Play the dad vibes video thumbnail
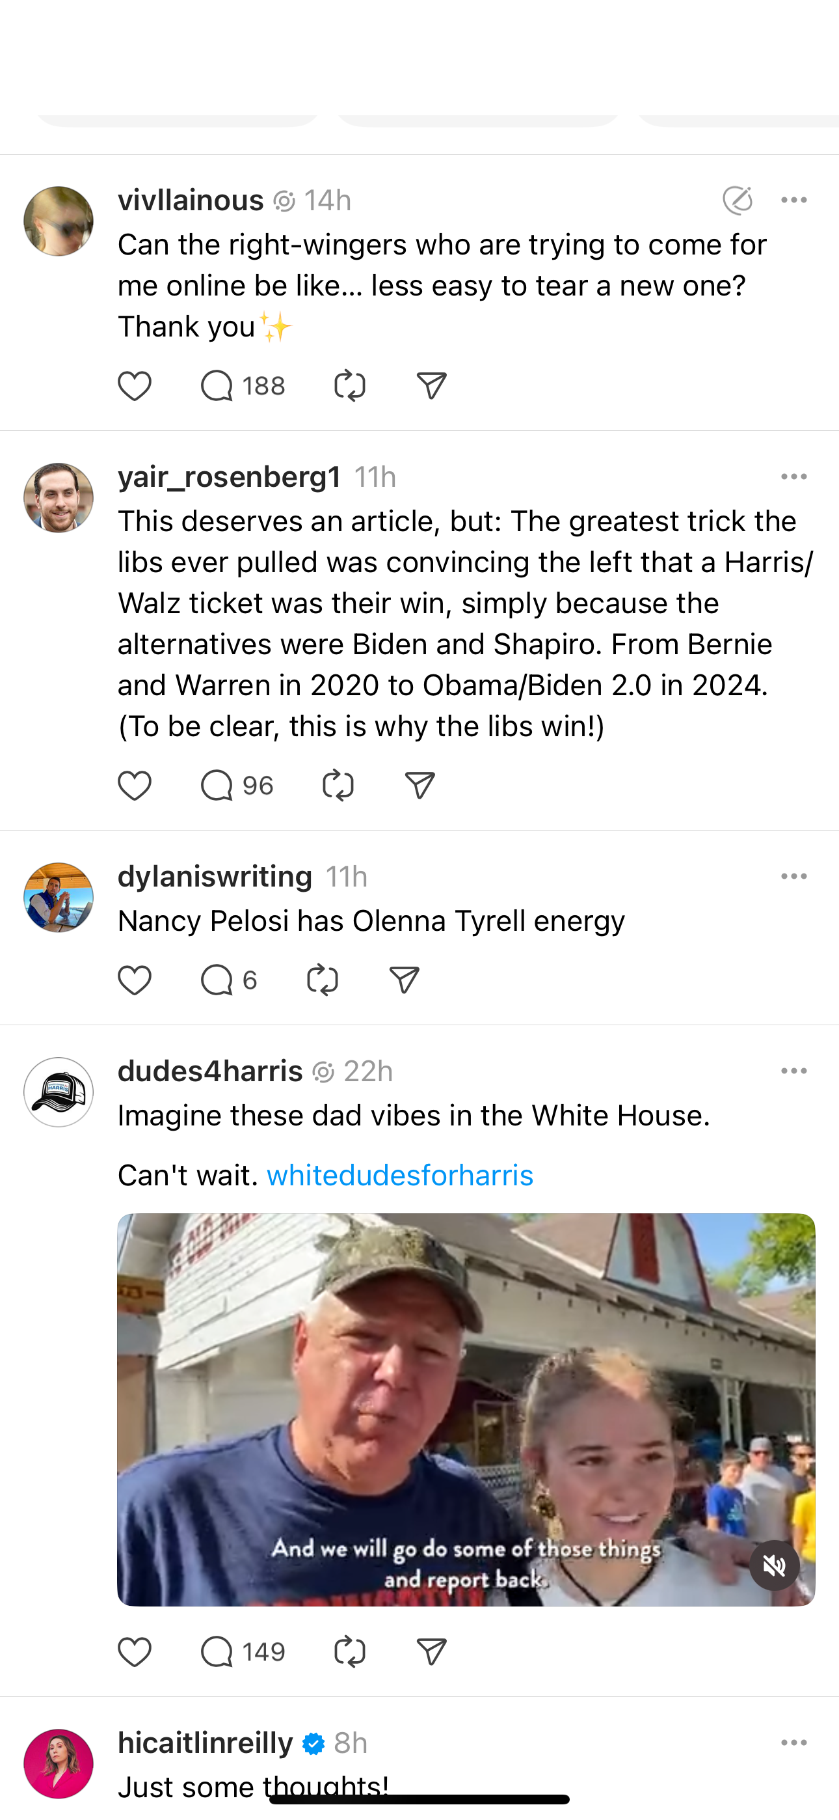Screen dimensions: 839x1820 [x=466, y=1409]
